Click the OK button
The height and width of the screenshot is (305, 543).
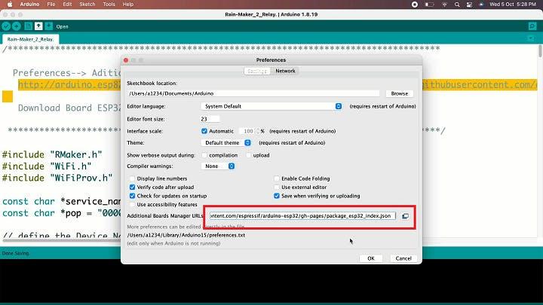point(371,258)
